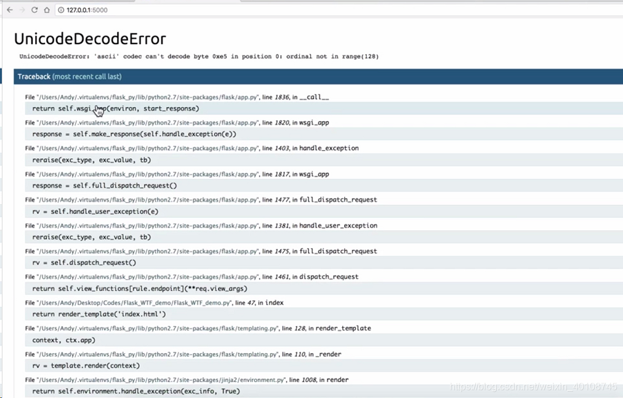The image size is (623, 398).
Task: Click the templating.py line 110 in _render frame
Action: coord(183,354)
